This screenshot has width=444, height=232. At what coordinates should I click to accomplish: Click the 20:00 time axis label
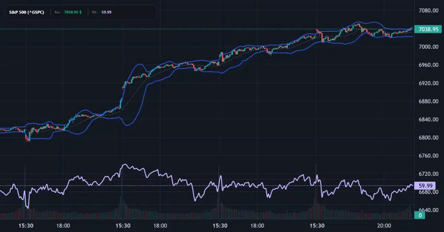tap(384, 225)
